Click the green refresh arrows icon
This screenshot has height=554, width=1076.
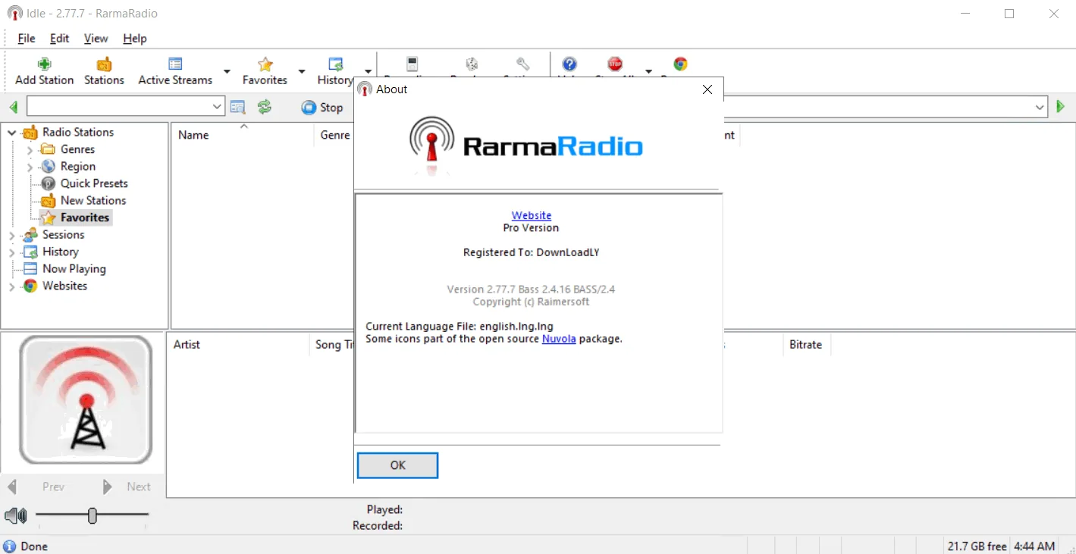(264, 107)
